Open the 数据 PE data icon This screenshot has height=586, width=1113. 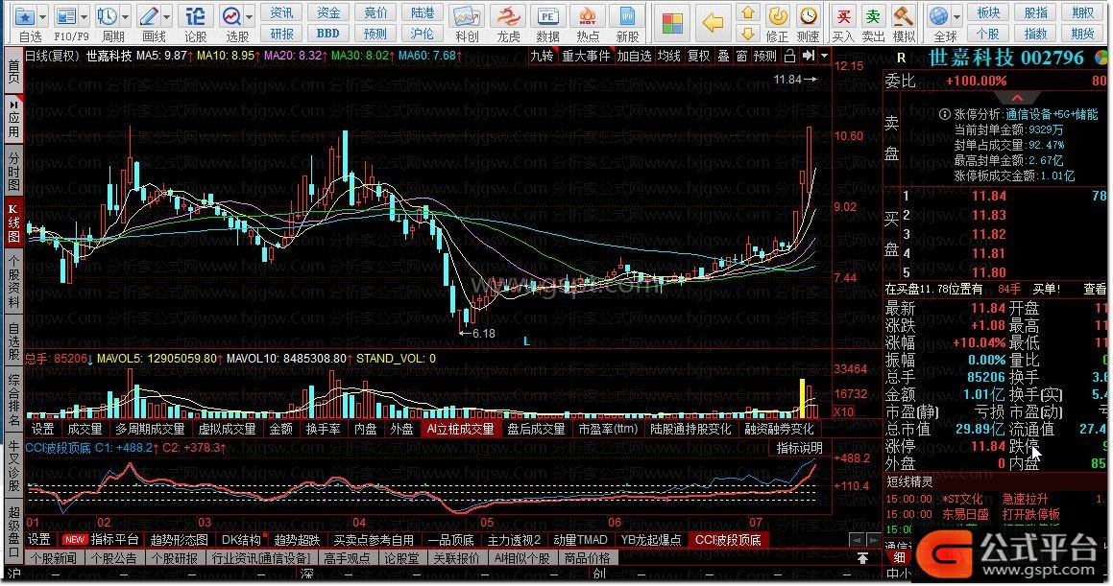point(547,16)
